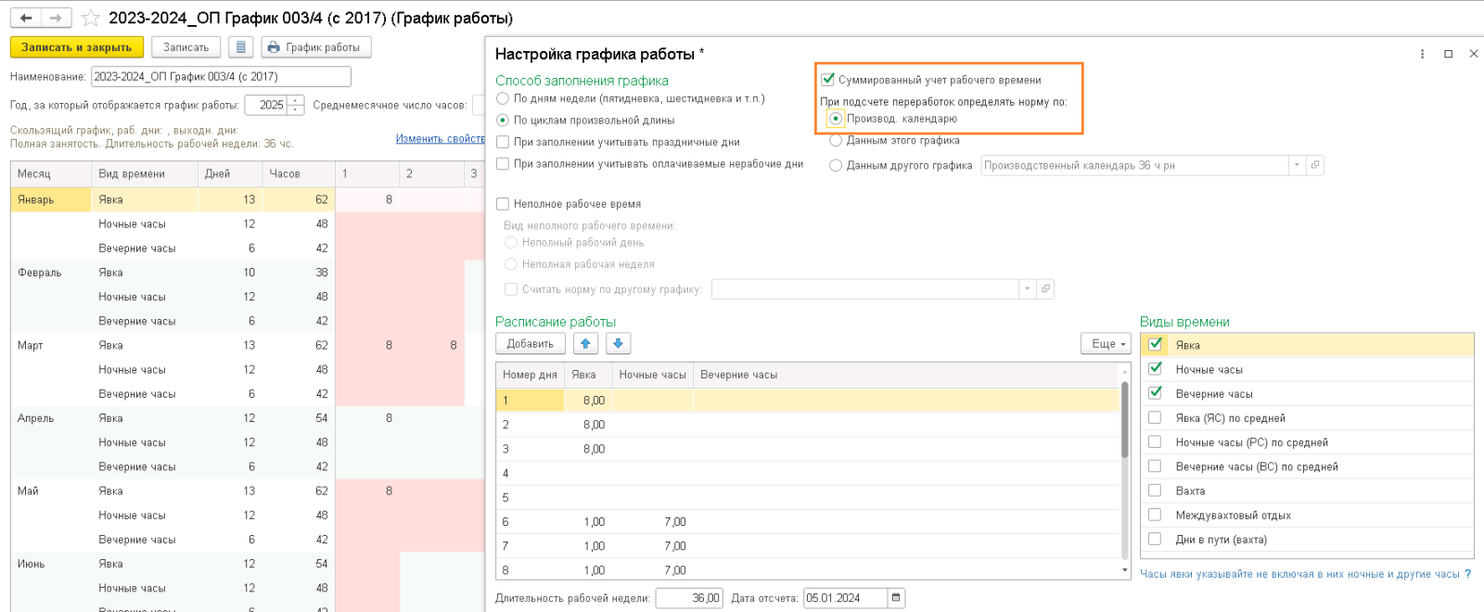
Task: Click the forward navigation arrow
Action: point(56,18)
